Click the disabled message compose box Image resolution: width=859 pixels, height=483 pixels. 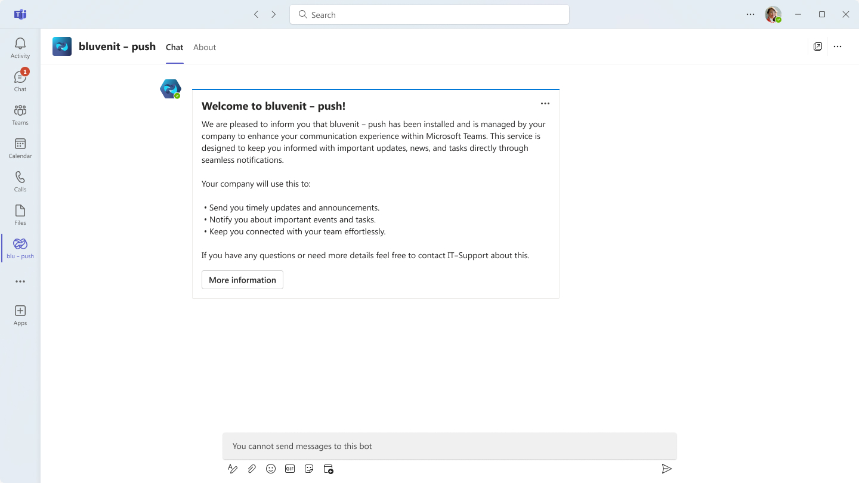(x=450, y=446)
